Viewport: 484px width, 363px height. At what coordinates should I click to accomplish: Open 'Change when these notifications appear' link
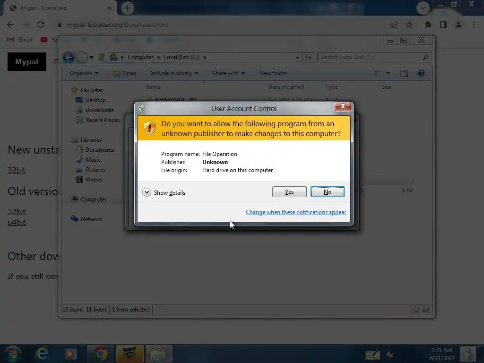(296, 212)
